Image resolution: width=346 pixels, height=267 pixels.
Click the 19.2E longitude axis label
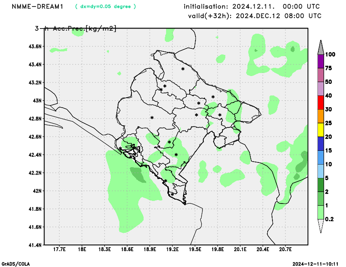[x=172, y=249]
